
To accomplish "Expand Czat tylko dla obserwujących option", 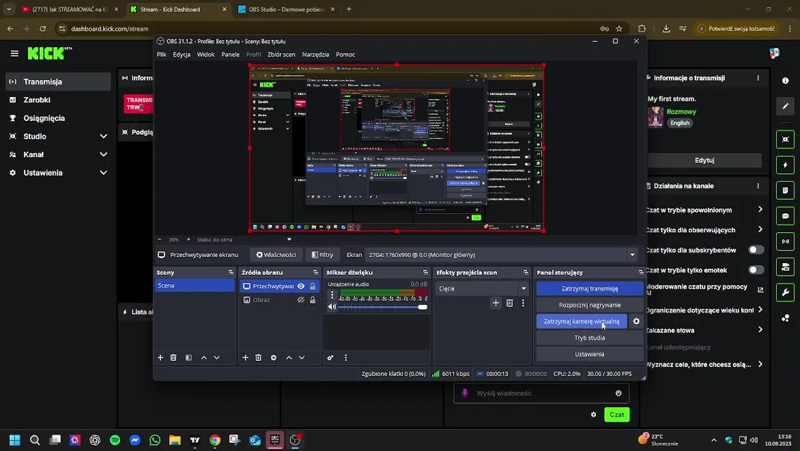I will coord(760,230).
